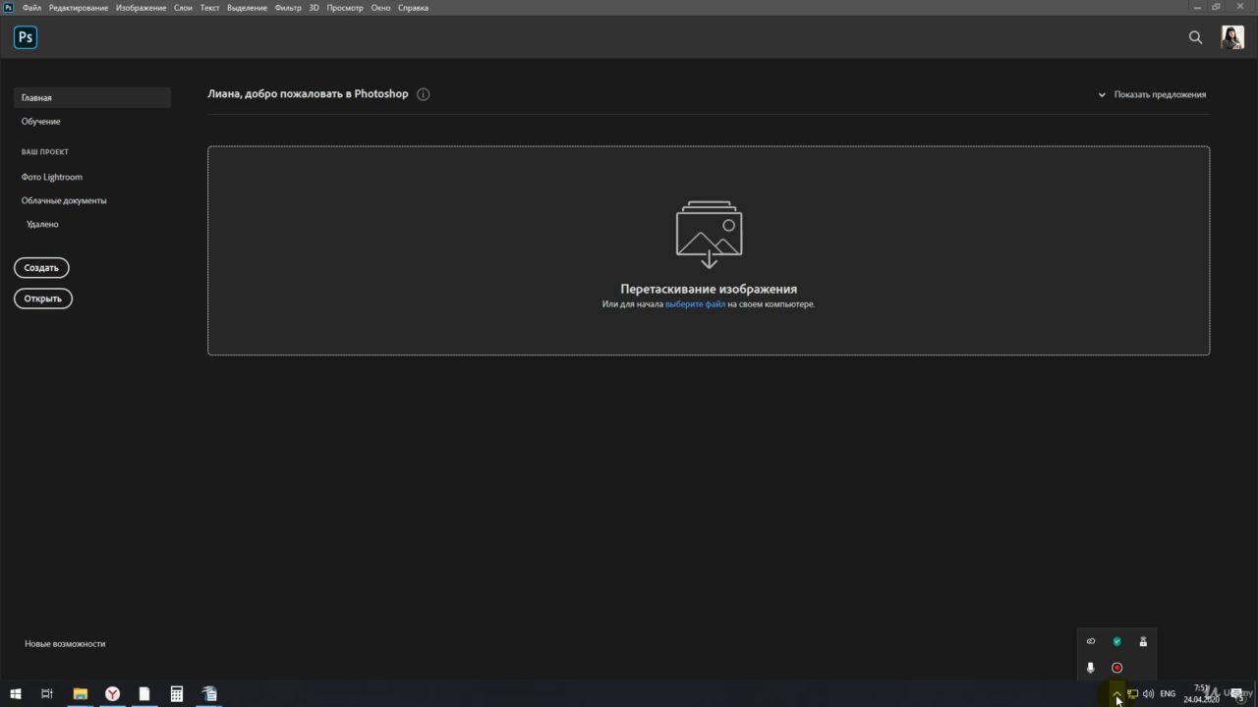
Task: Click the ВАШ ПРОЕКТ section label
Action: pyautogui.click(x=45, y=152)
